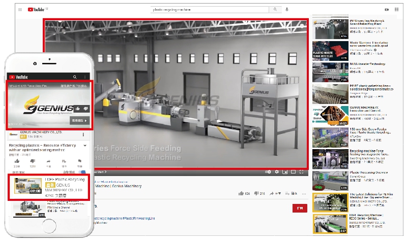Open Recycling machine-Force feeding video thumbnail
This screenshot has height=244, width=406.
tap(330, 159)
